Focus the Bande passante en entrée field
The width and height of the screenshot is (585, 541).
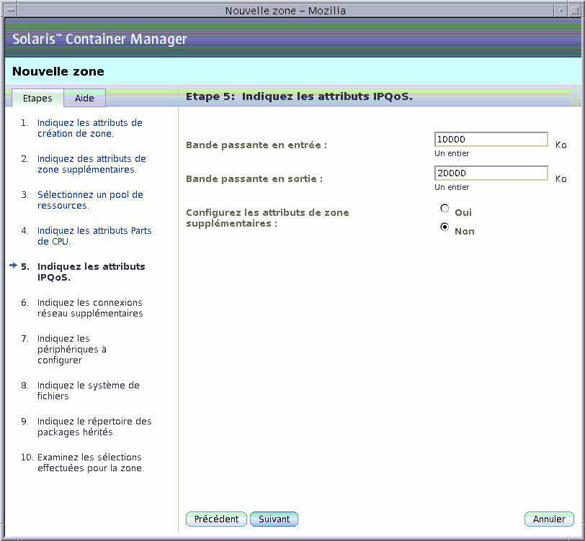click(x=491, y=140)
